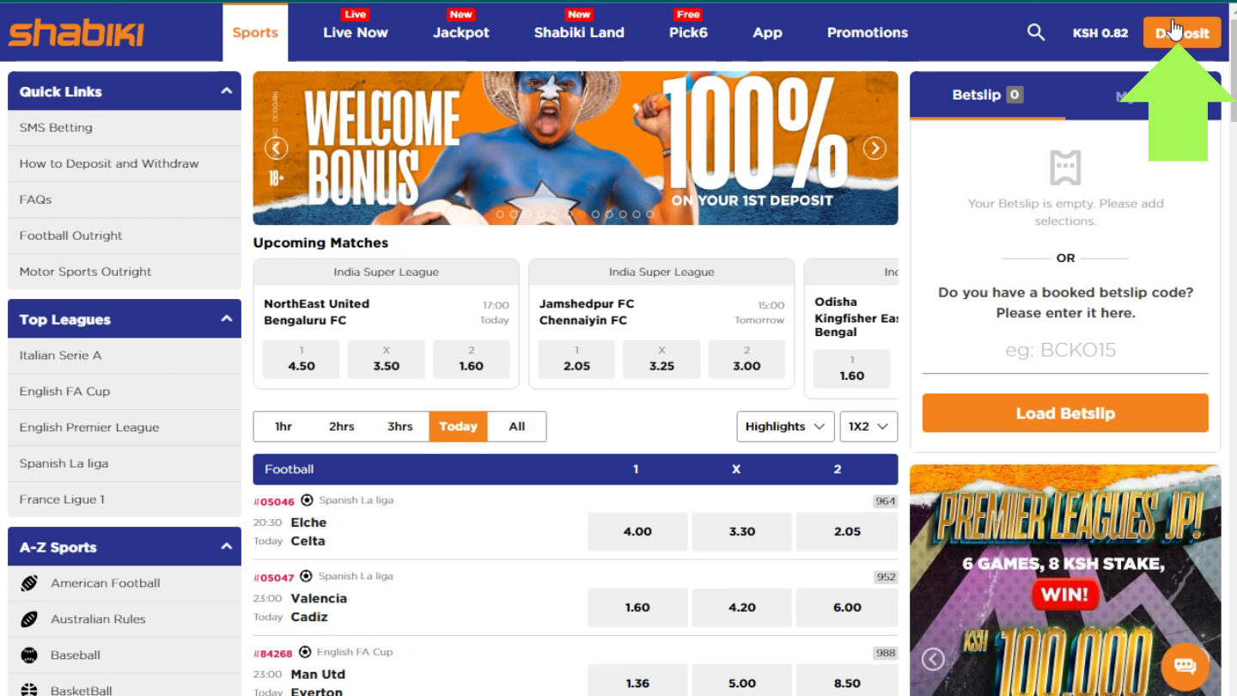Open the Jackpot menu item
This screenshot has width=1237, height=696.
click(x=461, y=33)
